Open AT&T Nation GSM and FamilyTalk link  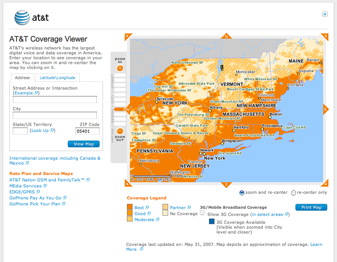point(47,180)
